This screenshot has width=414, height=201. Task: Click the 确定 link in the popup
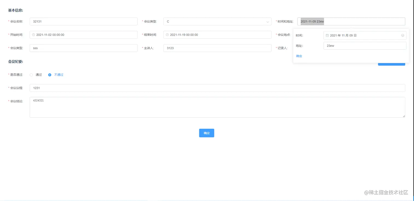tap(299, 56)
